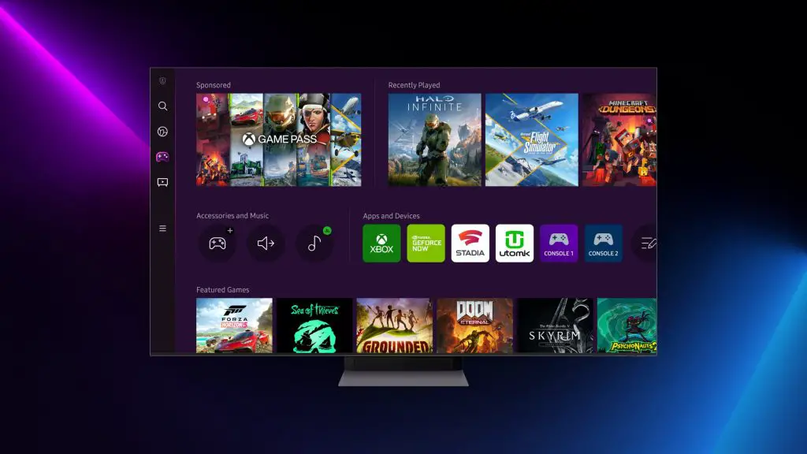
Task: Launch the GeForce NOW app
Action: (x=426, y=244)
